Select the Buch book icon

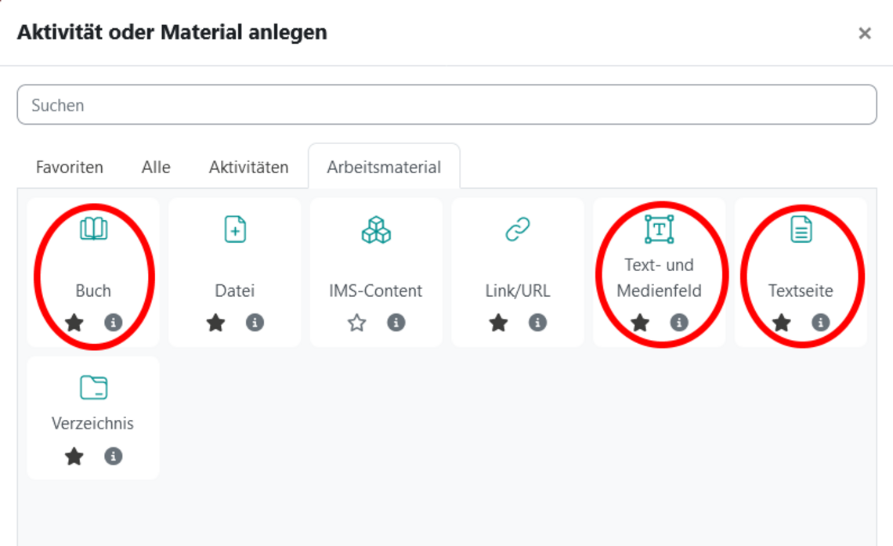point(93,230)
